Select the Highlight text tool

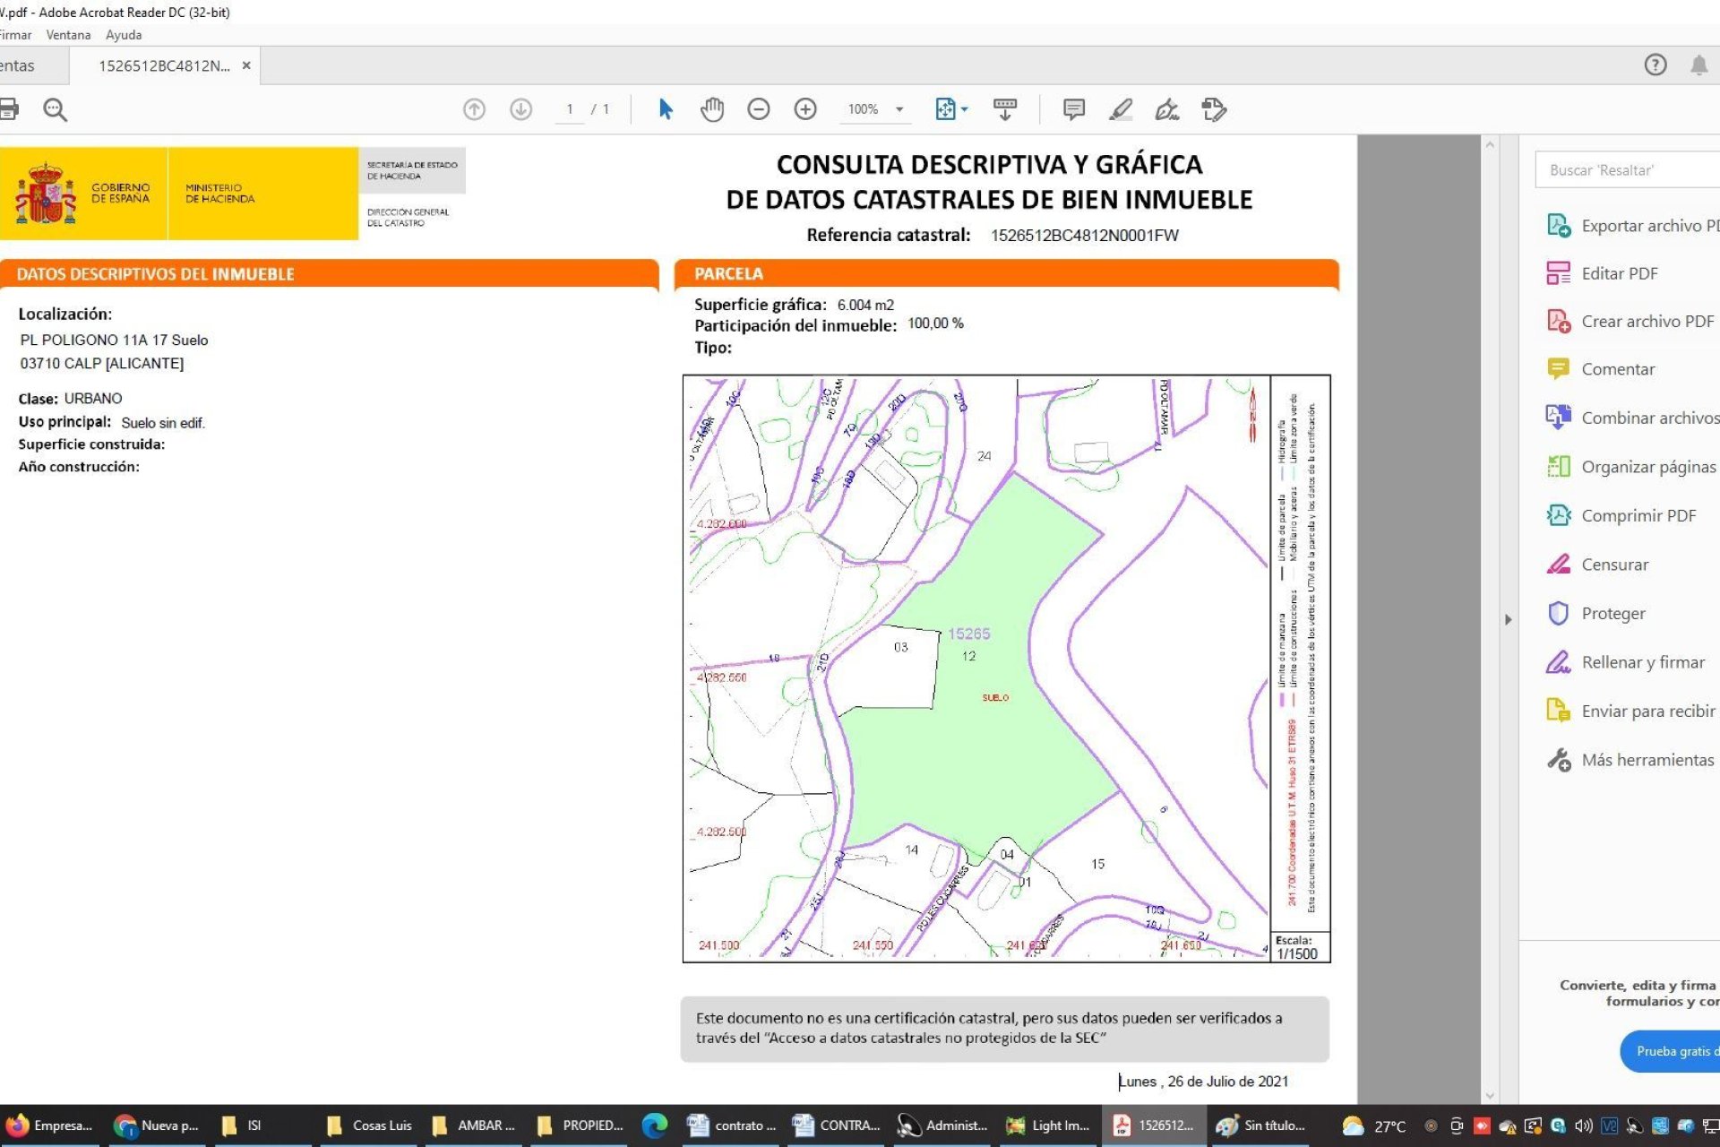[x=1119, y=108]
